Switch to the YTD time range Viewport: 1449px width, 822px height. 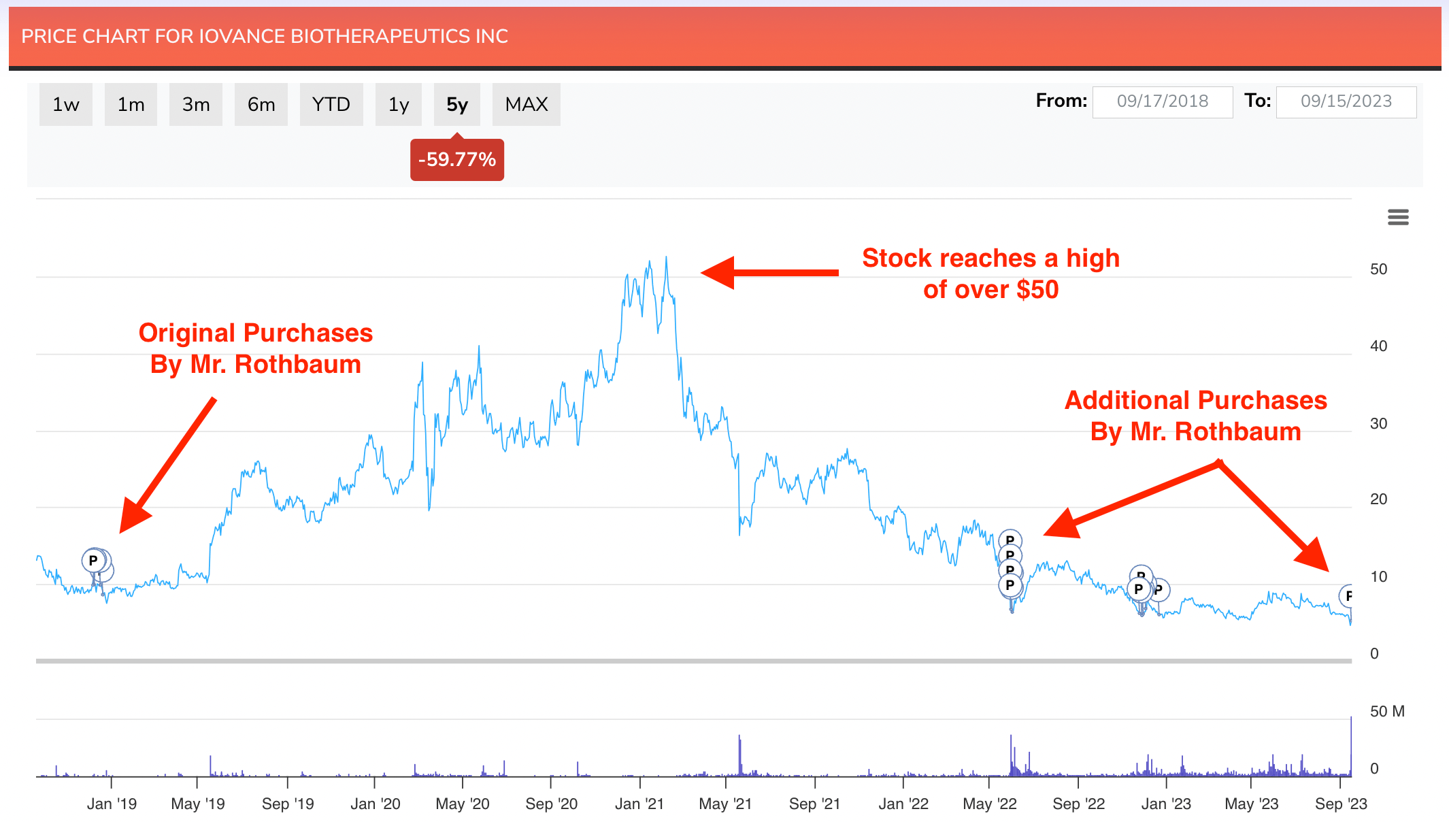(x=331, y=104)
